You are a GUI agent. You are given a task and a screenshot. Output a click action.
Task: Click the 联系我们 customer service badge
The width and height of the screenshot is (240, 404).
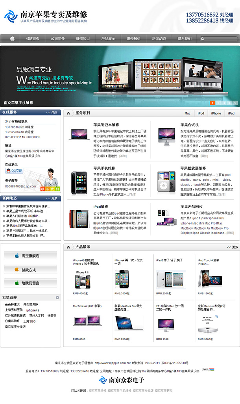pyautogui.click(x=50, y=189)
